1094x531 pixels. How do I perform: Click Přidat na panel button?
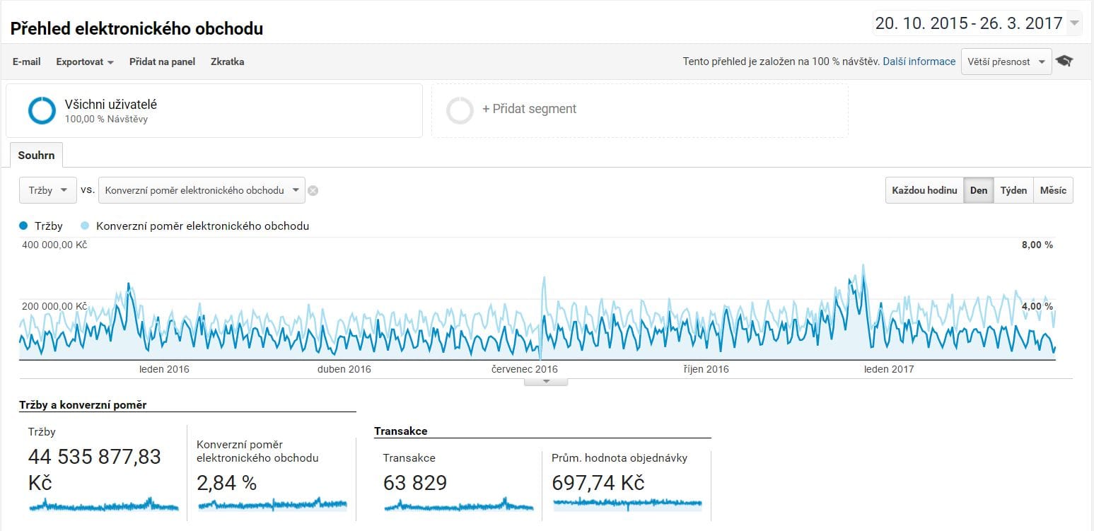162,62
